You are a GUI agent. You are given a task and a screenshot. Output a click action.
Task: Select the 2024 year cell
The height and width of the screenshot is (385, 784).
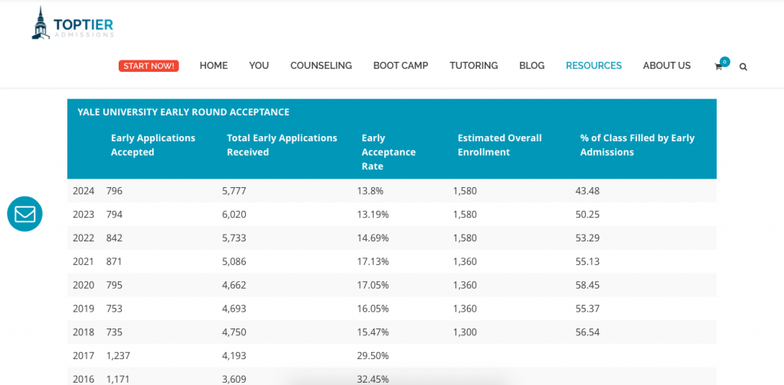[83, 190]
